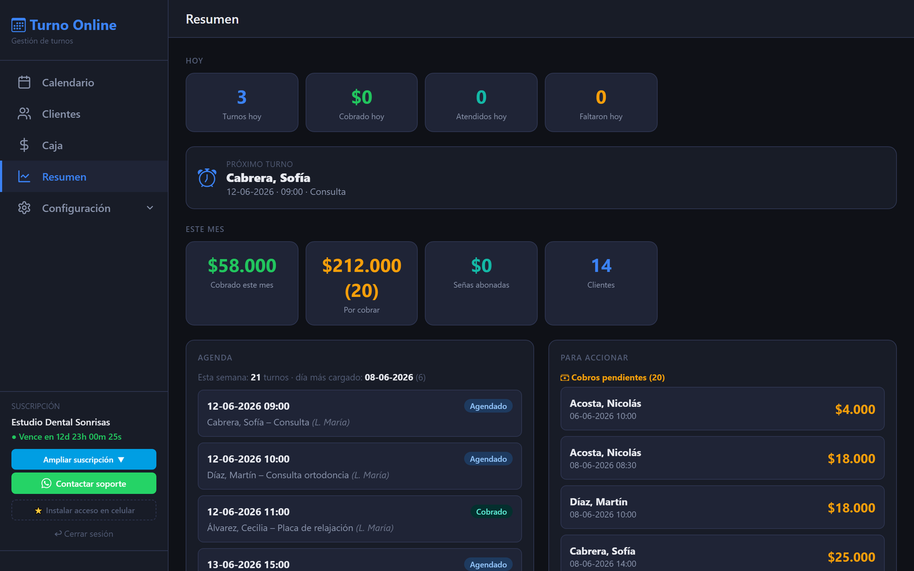
Task: Click the Caja dollar sign icon
Action: (24, 145)
